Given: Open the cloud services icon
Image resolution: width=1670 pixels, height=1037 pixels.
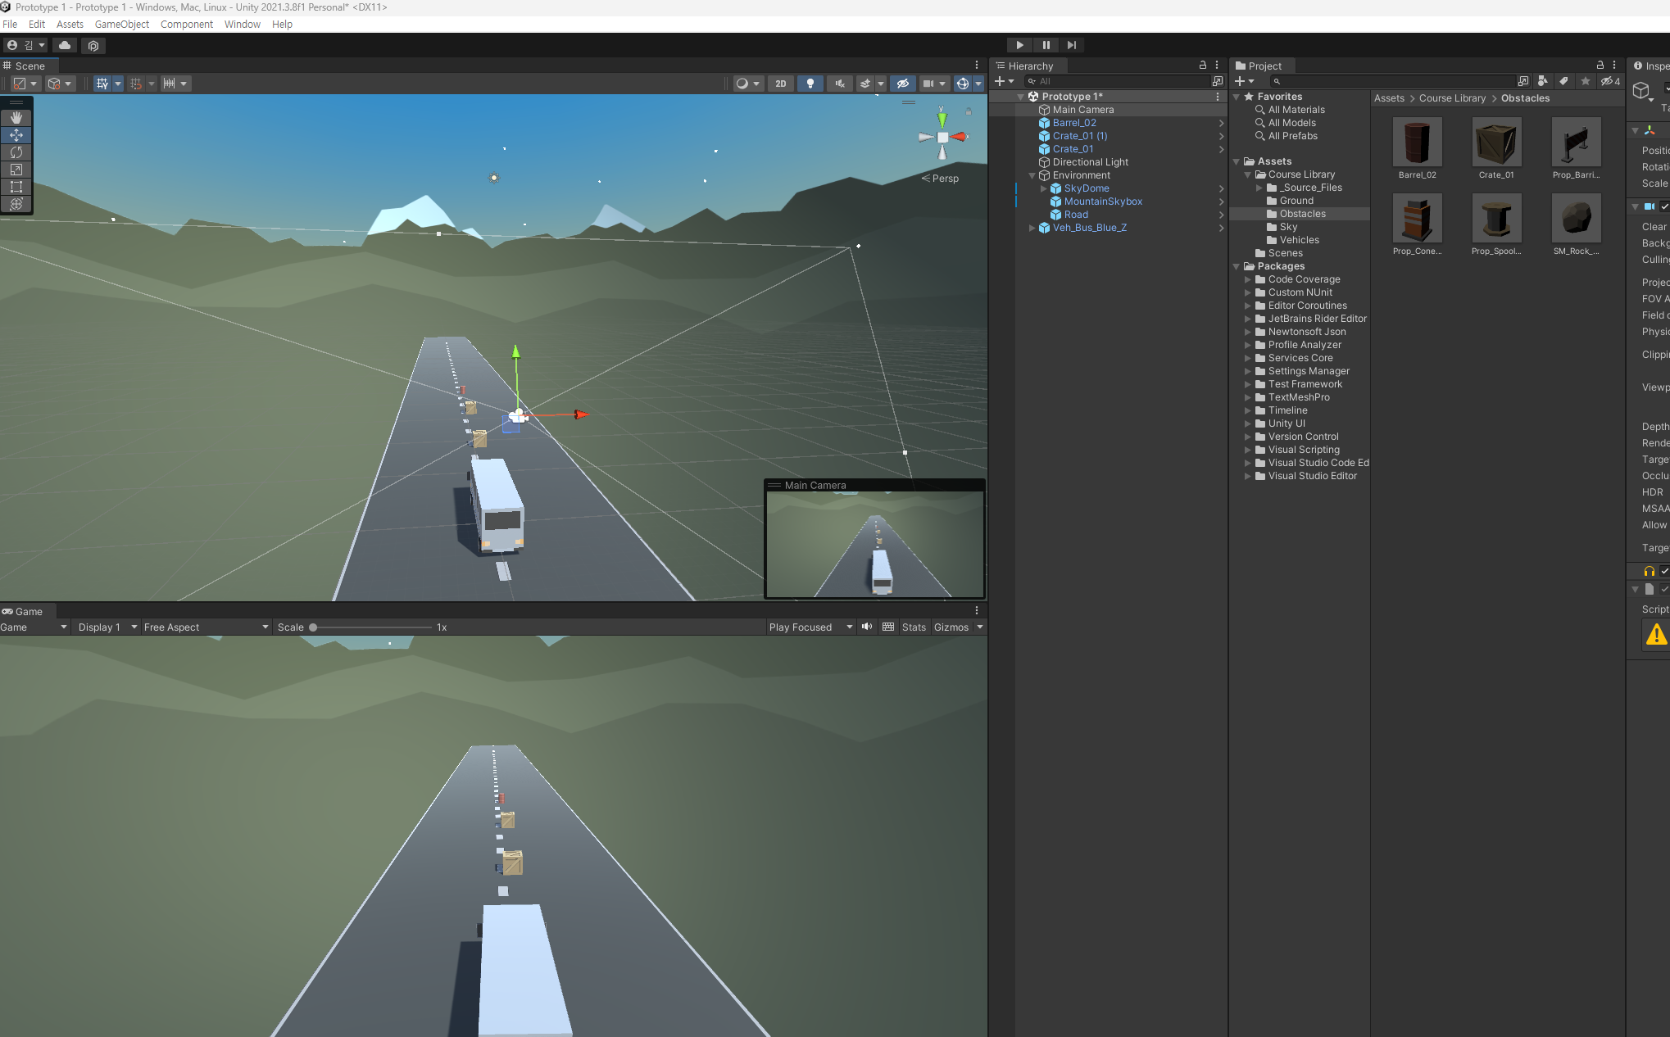Looking at the screenshot, I should pos(65,45).
